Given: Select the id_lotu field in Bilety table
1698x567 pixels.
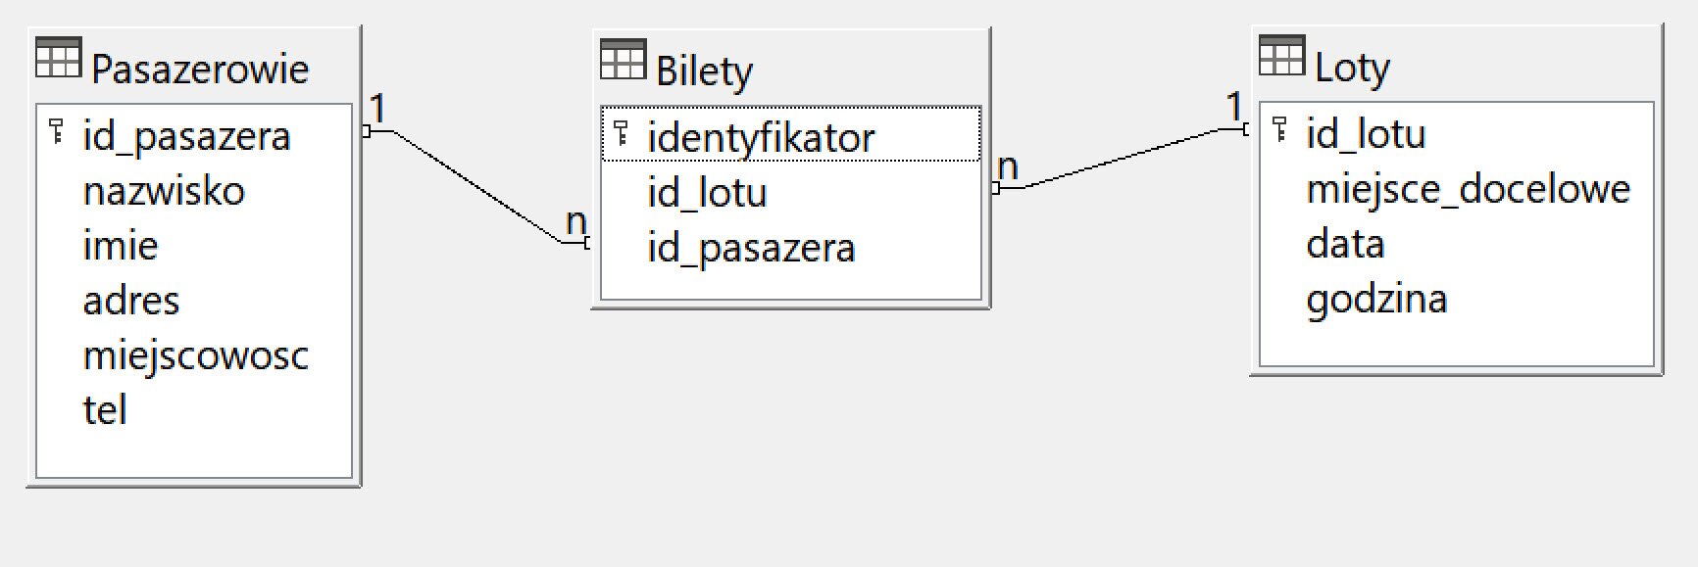Looking at the screenshot, I should coord(707,193).
